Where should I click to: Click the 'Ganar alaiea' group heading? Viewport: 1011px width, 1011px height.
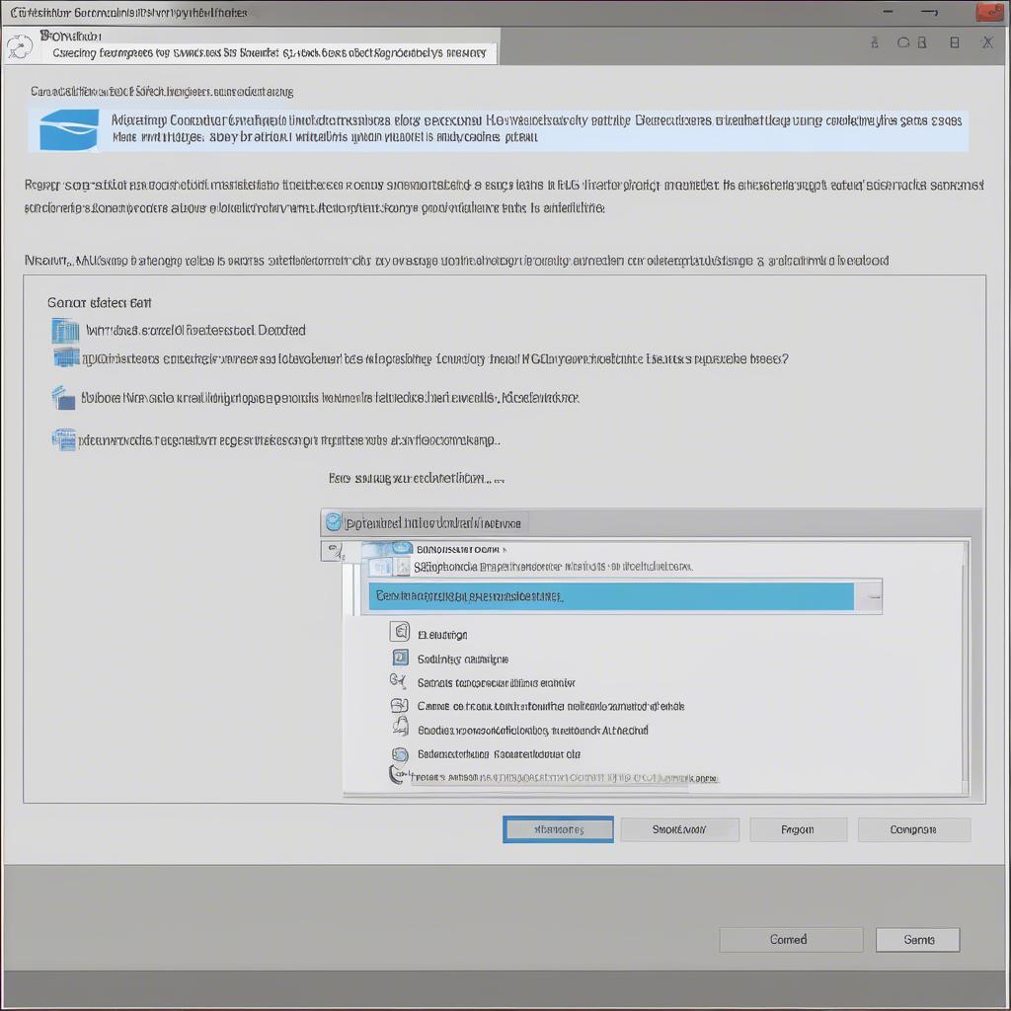pyautogui.click(x=100, y=302)
